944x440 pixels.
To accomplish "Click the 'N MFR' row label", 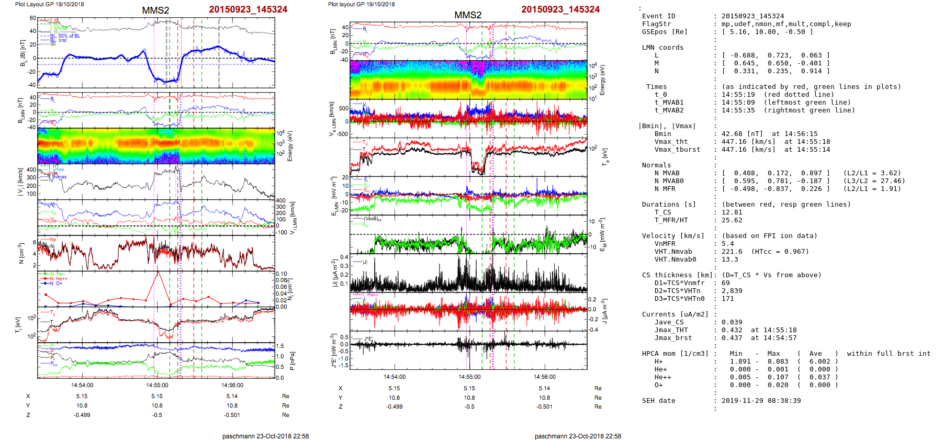I will click(665, 189).
